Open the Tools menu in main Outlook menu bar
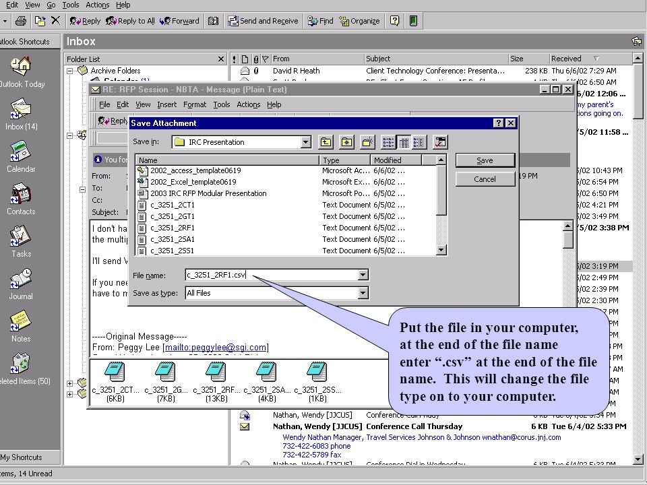The width and height of the screenshot is (647, 485). click(71, 5)
